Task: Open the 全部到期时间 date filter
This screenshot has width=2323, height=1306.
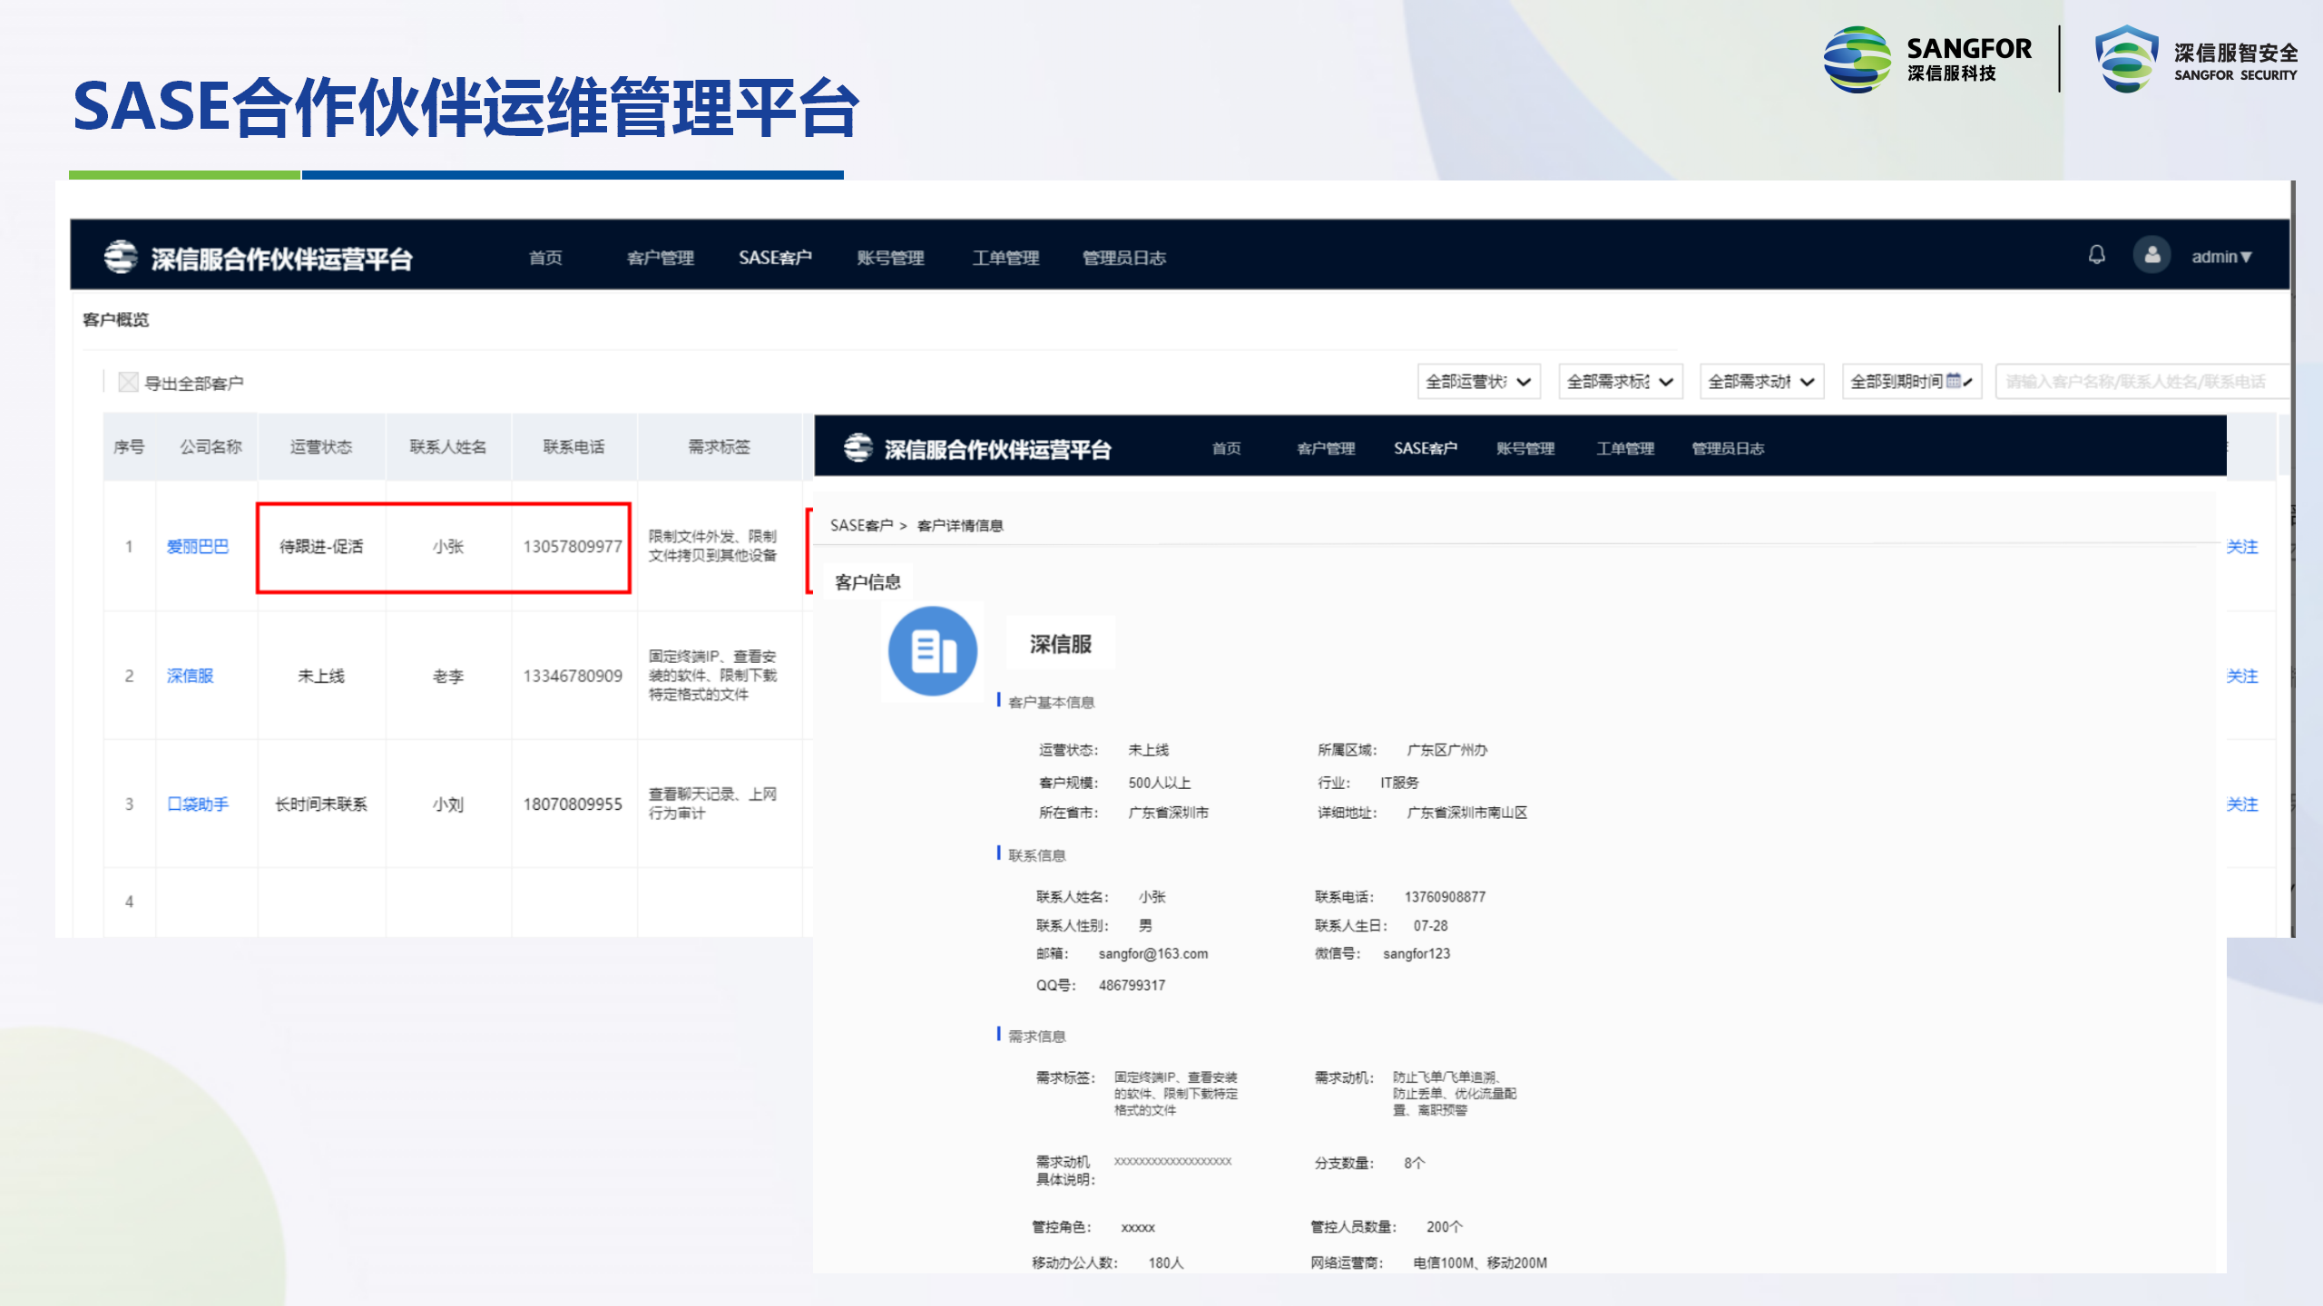Action: click(x=1911, y=382)
